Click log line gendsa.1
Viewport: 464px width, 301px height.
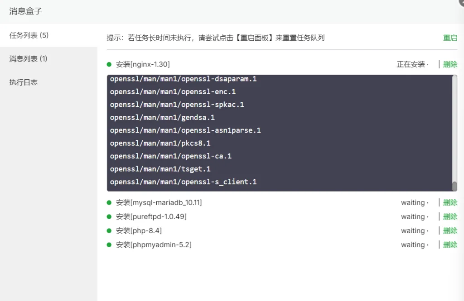coord(162,117)
